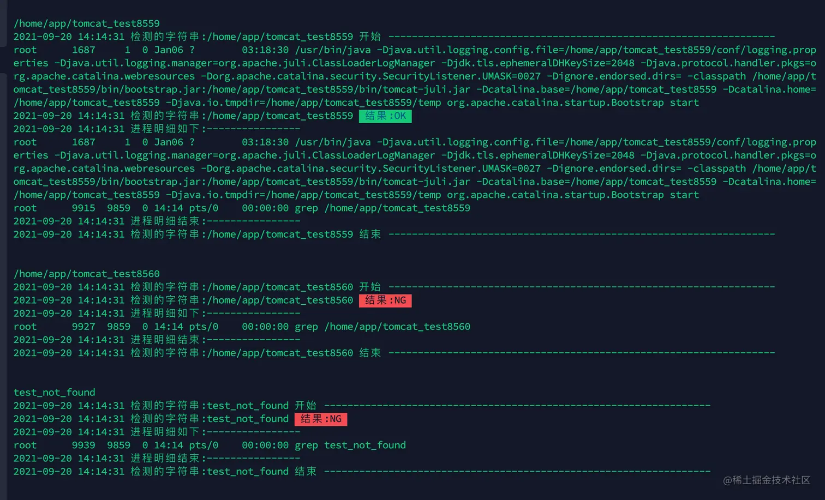Image resolution: width=825 pixels, height=500 pixels.
Task: Click 进程明细结束 line above the tomcat_test8560 结束 line
Action: pos(157,340)
